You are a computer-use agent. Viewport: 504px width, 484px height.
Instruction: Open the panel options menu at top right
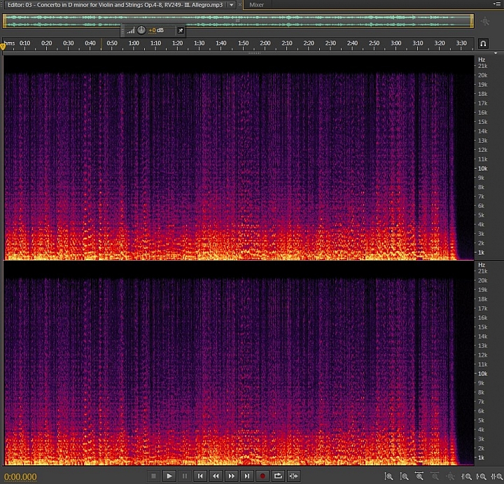point(498,4)
